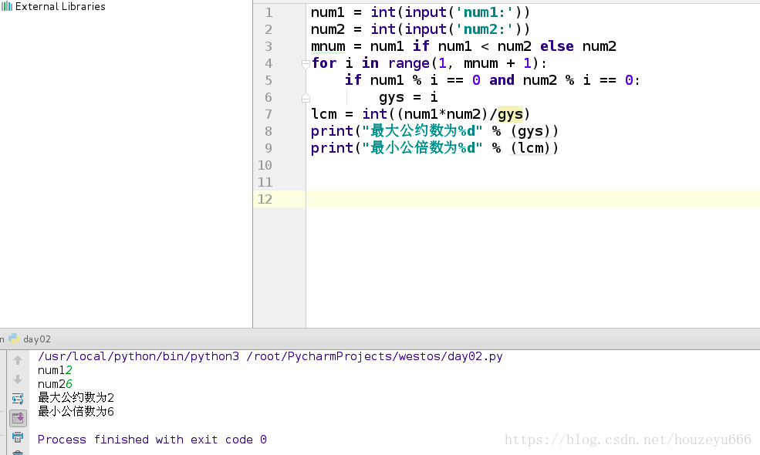
Task: Click the console output '最小公倍数为6'
Action: tap(76, 412)
